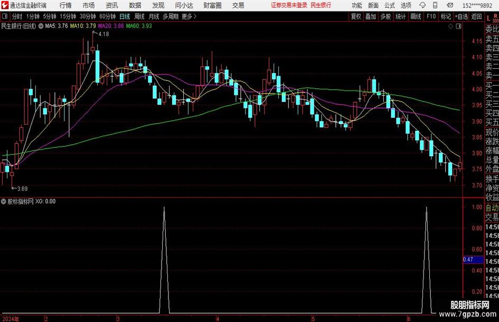The height and width of the screenshot is (322, 499).
Task: Click the 标记 mark button
Action: click(446, 16)
